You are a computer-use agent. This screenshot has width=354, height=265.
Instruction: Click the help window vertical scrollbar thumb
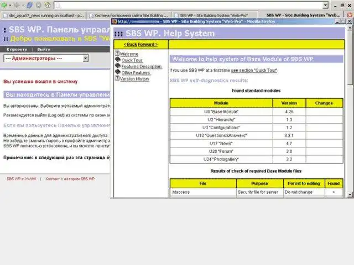point(350,58)
